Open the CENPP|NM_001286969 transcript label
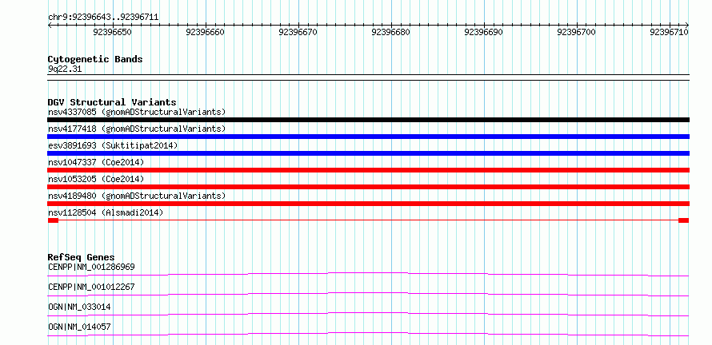The width and height of the screenshot is (712, 345). [91, 267]
